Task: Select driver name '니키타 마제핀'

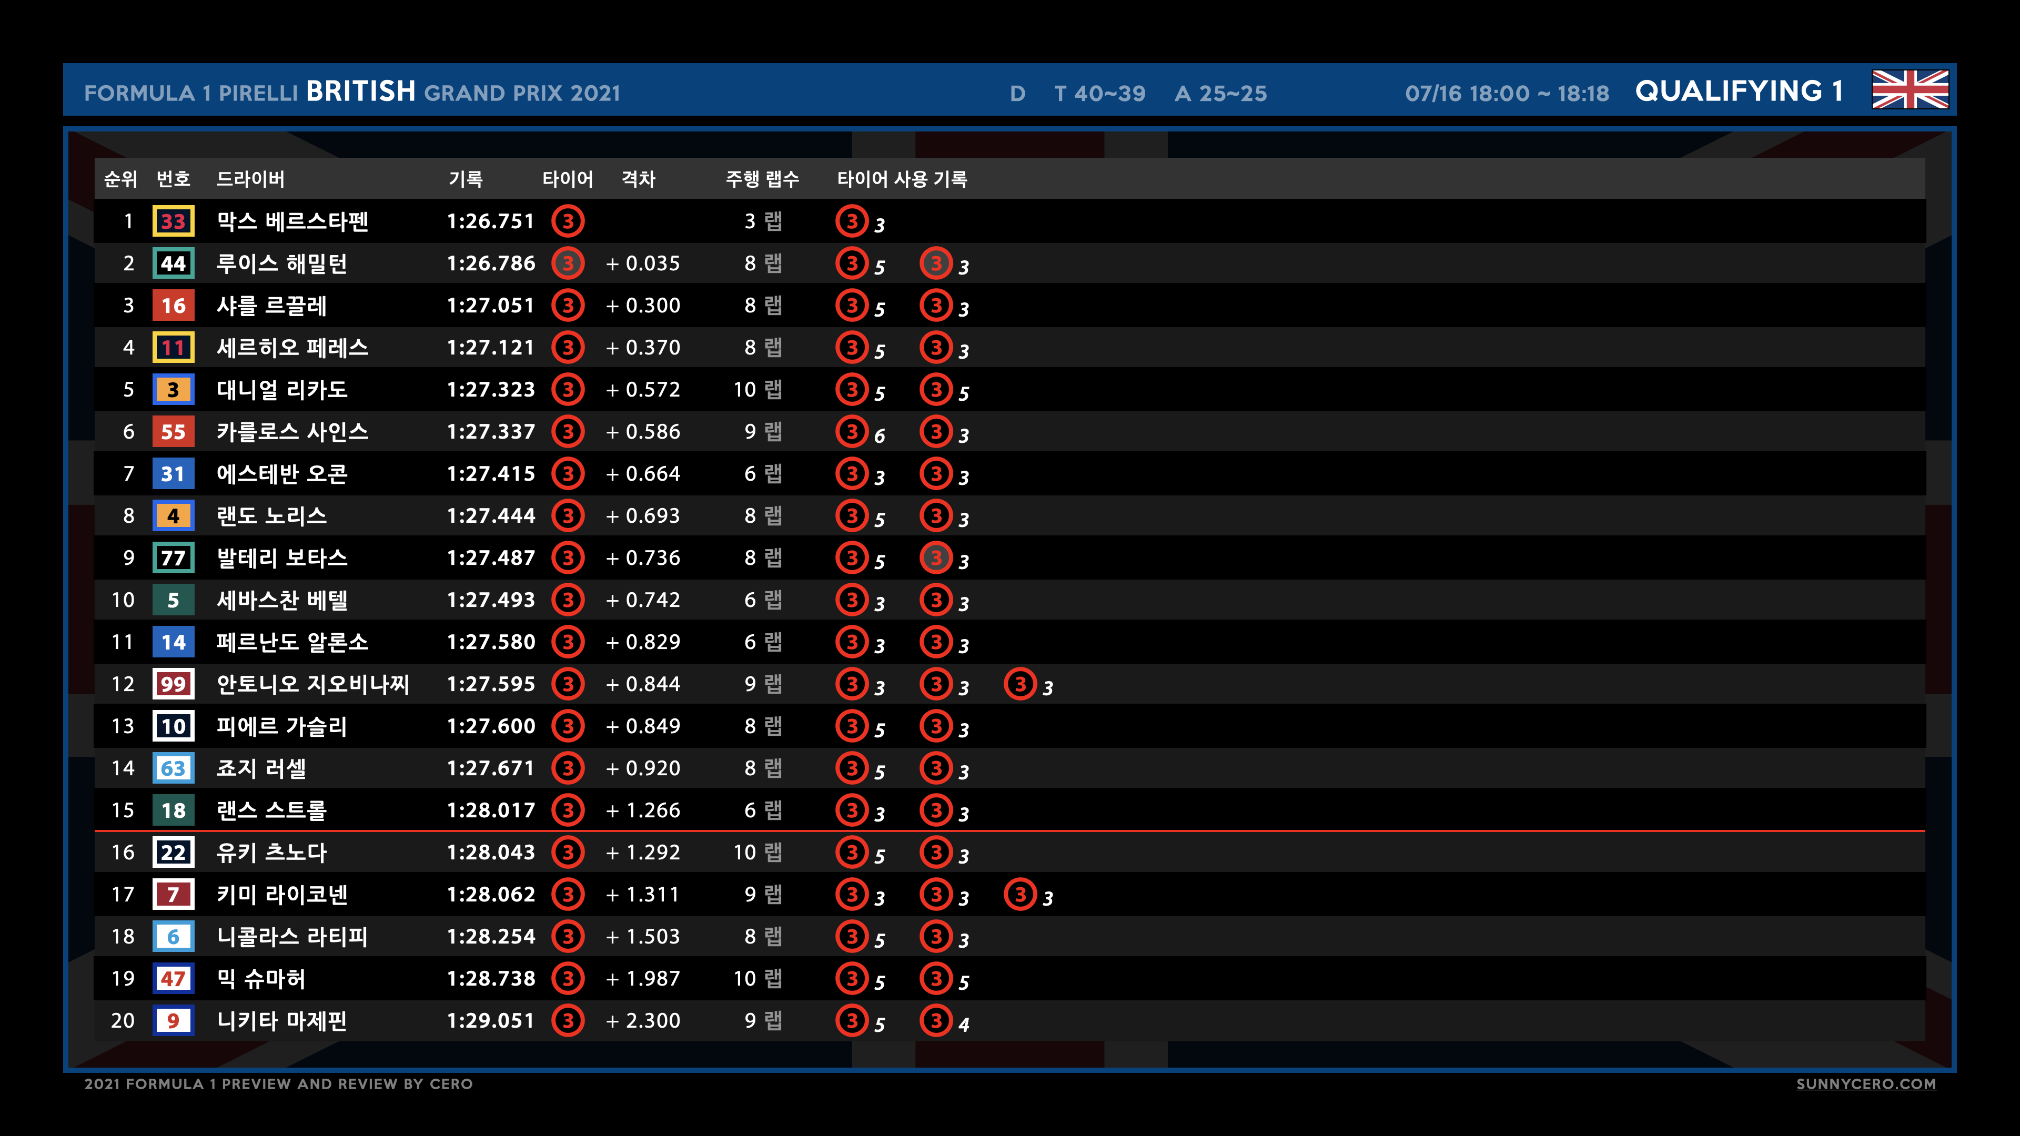Action: coord(281,1021)
